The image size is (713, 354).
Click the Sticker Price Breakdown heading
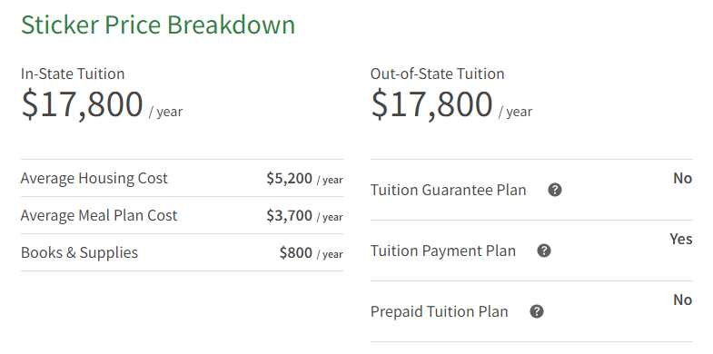[x=158, y=25]
